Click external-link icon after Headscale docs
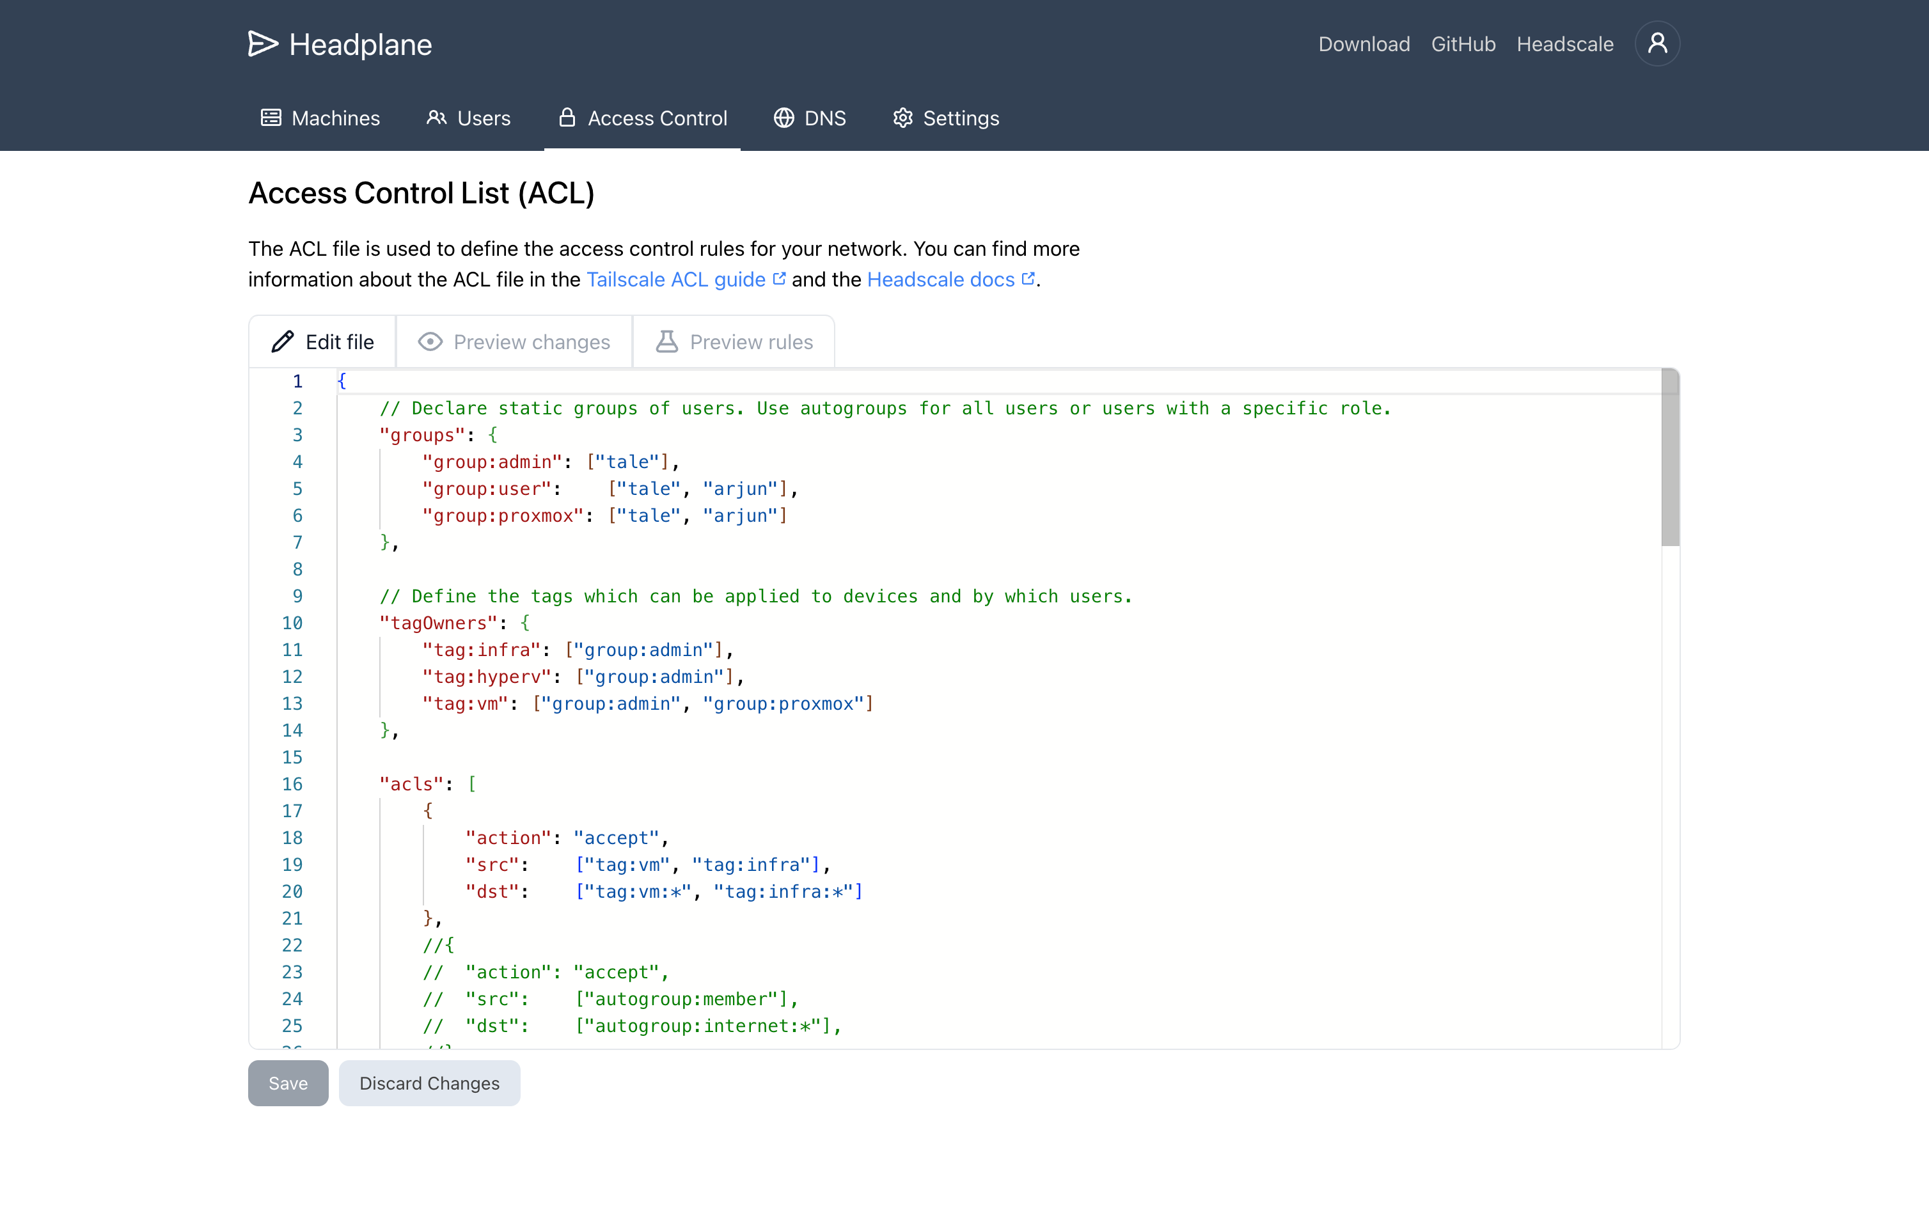1929x1229 pixels. [x=1028, y=279]
